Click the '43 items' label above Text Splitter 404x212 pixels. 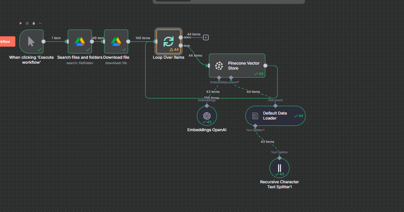[x=267, y=142]
